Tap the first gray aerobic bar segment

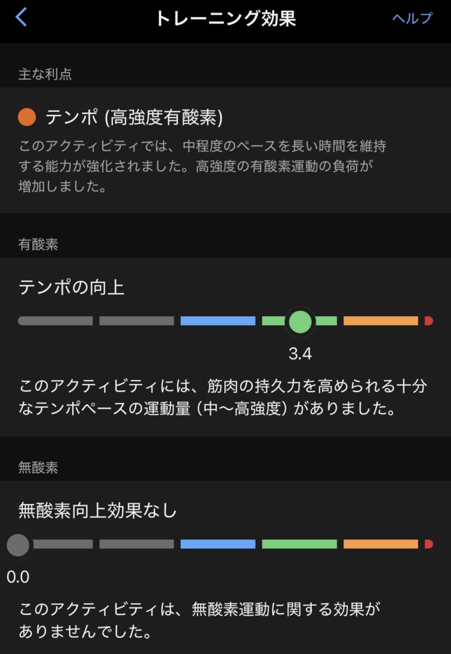(x=56, y=321)
